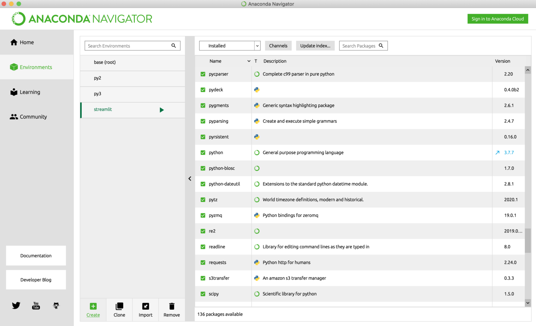Click the scroll up arrow of package list

click(x=528, y=70)
